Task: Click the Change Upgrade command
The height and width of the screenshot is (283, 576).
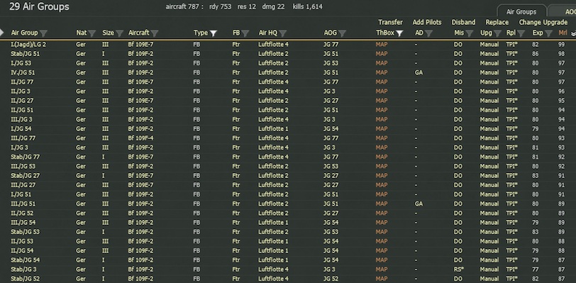Action: point(543,23)
